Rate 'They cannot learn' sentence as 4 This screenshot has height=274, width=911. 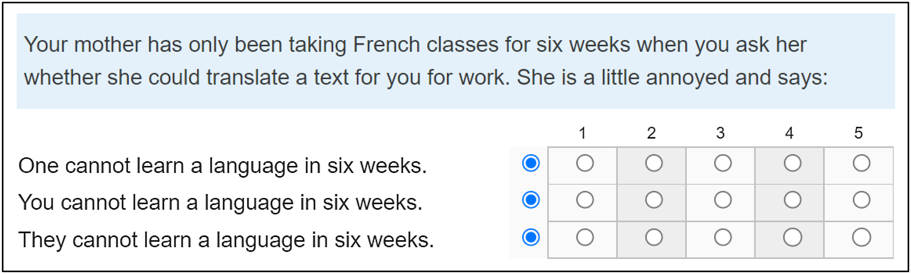(x=792, y=237)
